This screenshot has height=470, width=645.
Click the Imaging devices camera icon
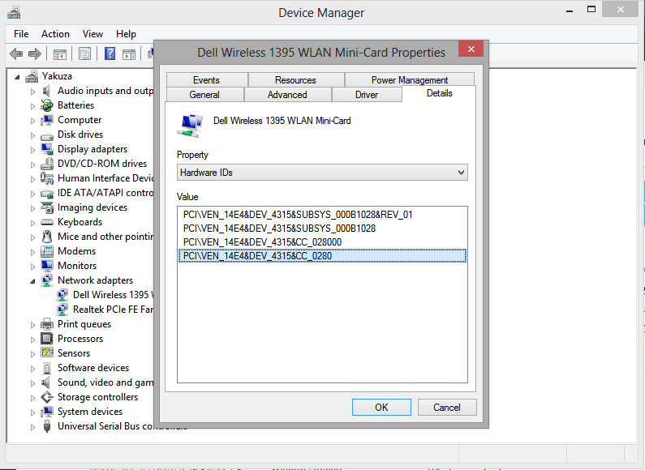pos(47,207)
